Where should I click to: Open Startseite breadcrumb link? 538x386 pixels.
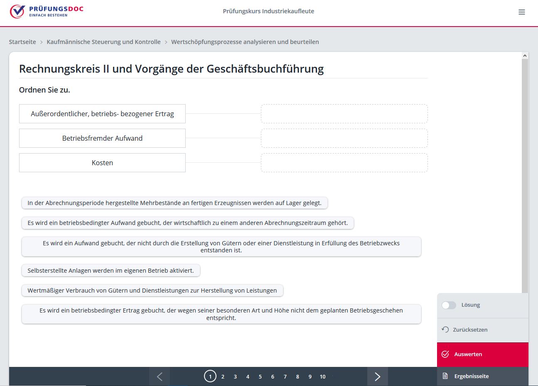(x=22, y=42)
